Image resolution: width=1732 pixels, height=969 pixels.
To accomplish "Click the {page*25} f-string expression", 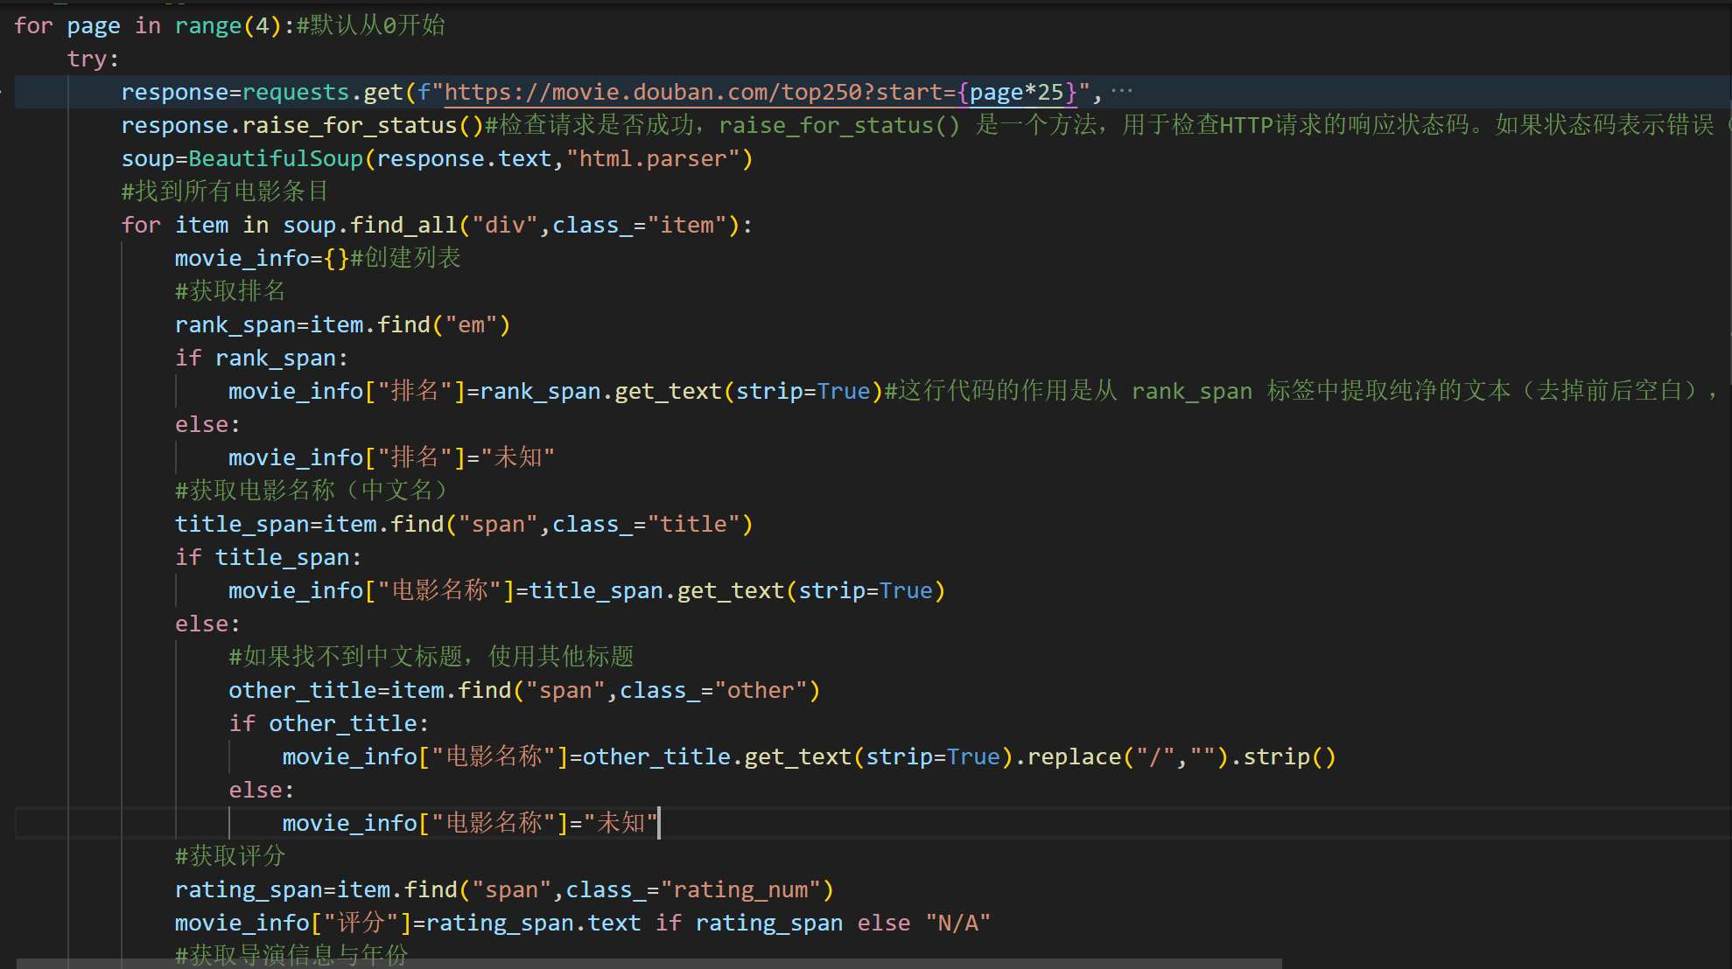I will click(1016, 92).
